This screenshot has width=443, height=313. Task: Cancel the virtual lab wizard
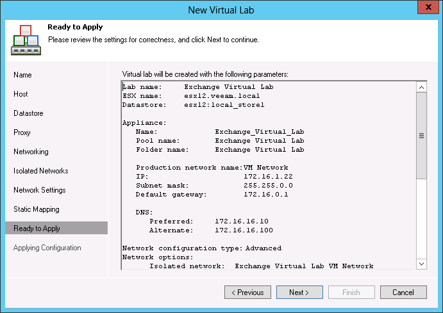click(403, 293)
